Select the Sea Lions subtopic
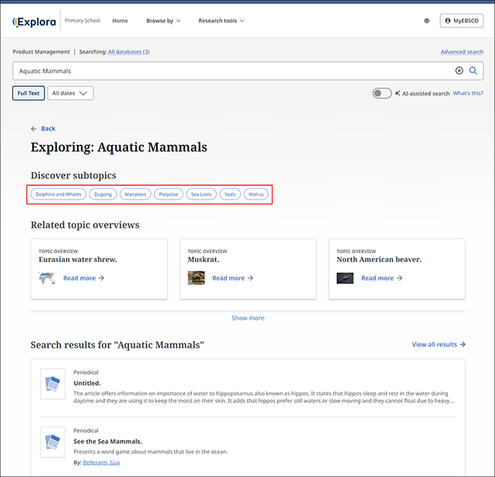The height and width of the screenshot is (477, 495). (x=201, y=194)
